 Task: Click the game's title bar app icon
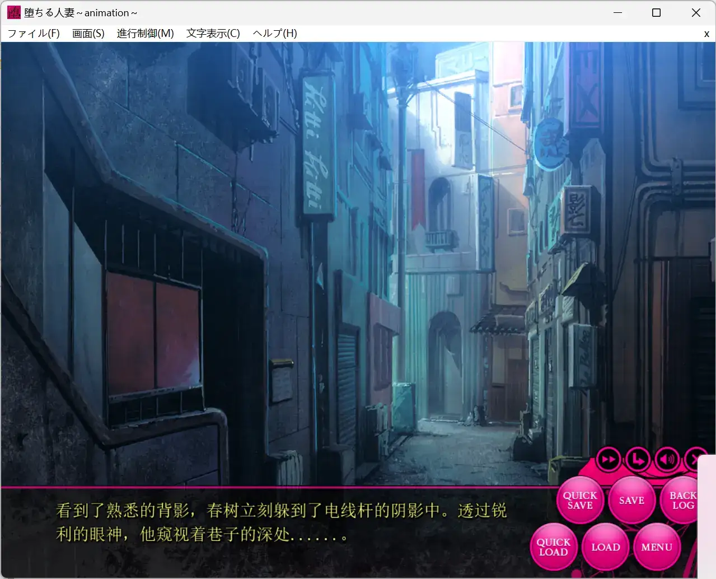[x=13, y=12]
